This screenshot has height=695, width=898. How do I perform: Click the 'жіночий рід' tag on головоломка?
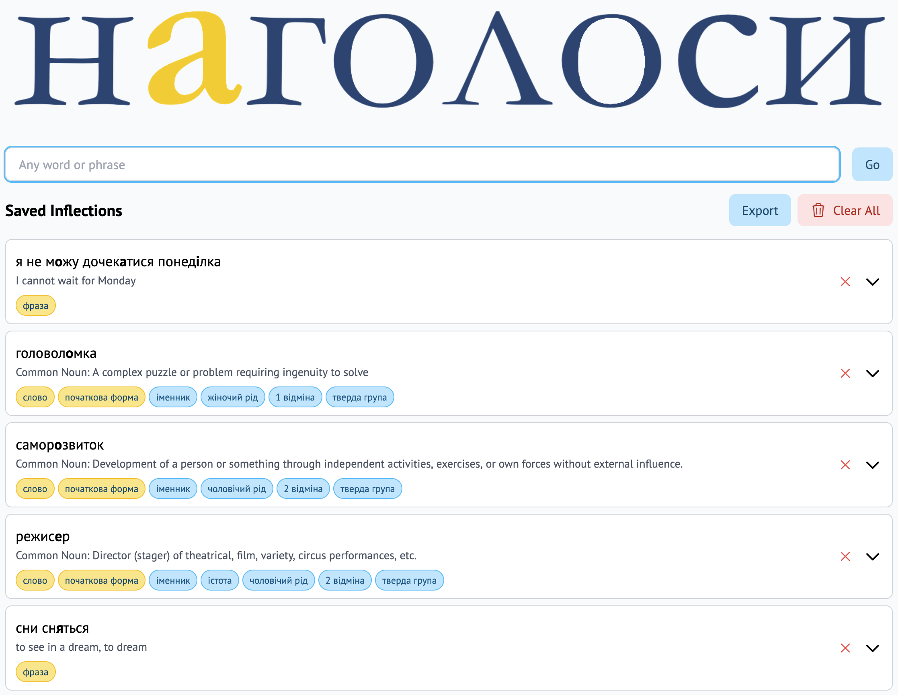[232, 397]
